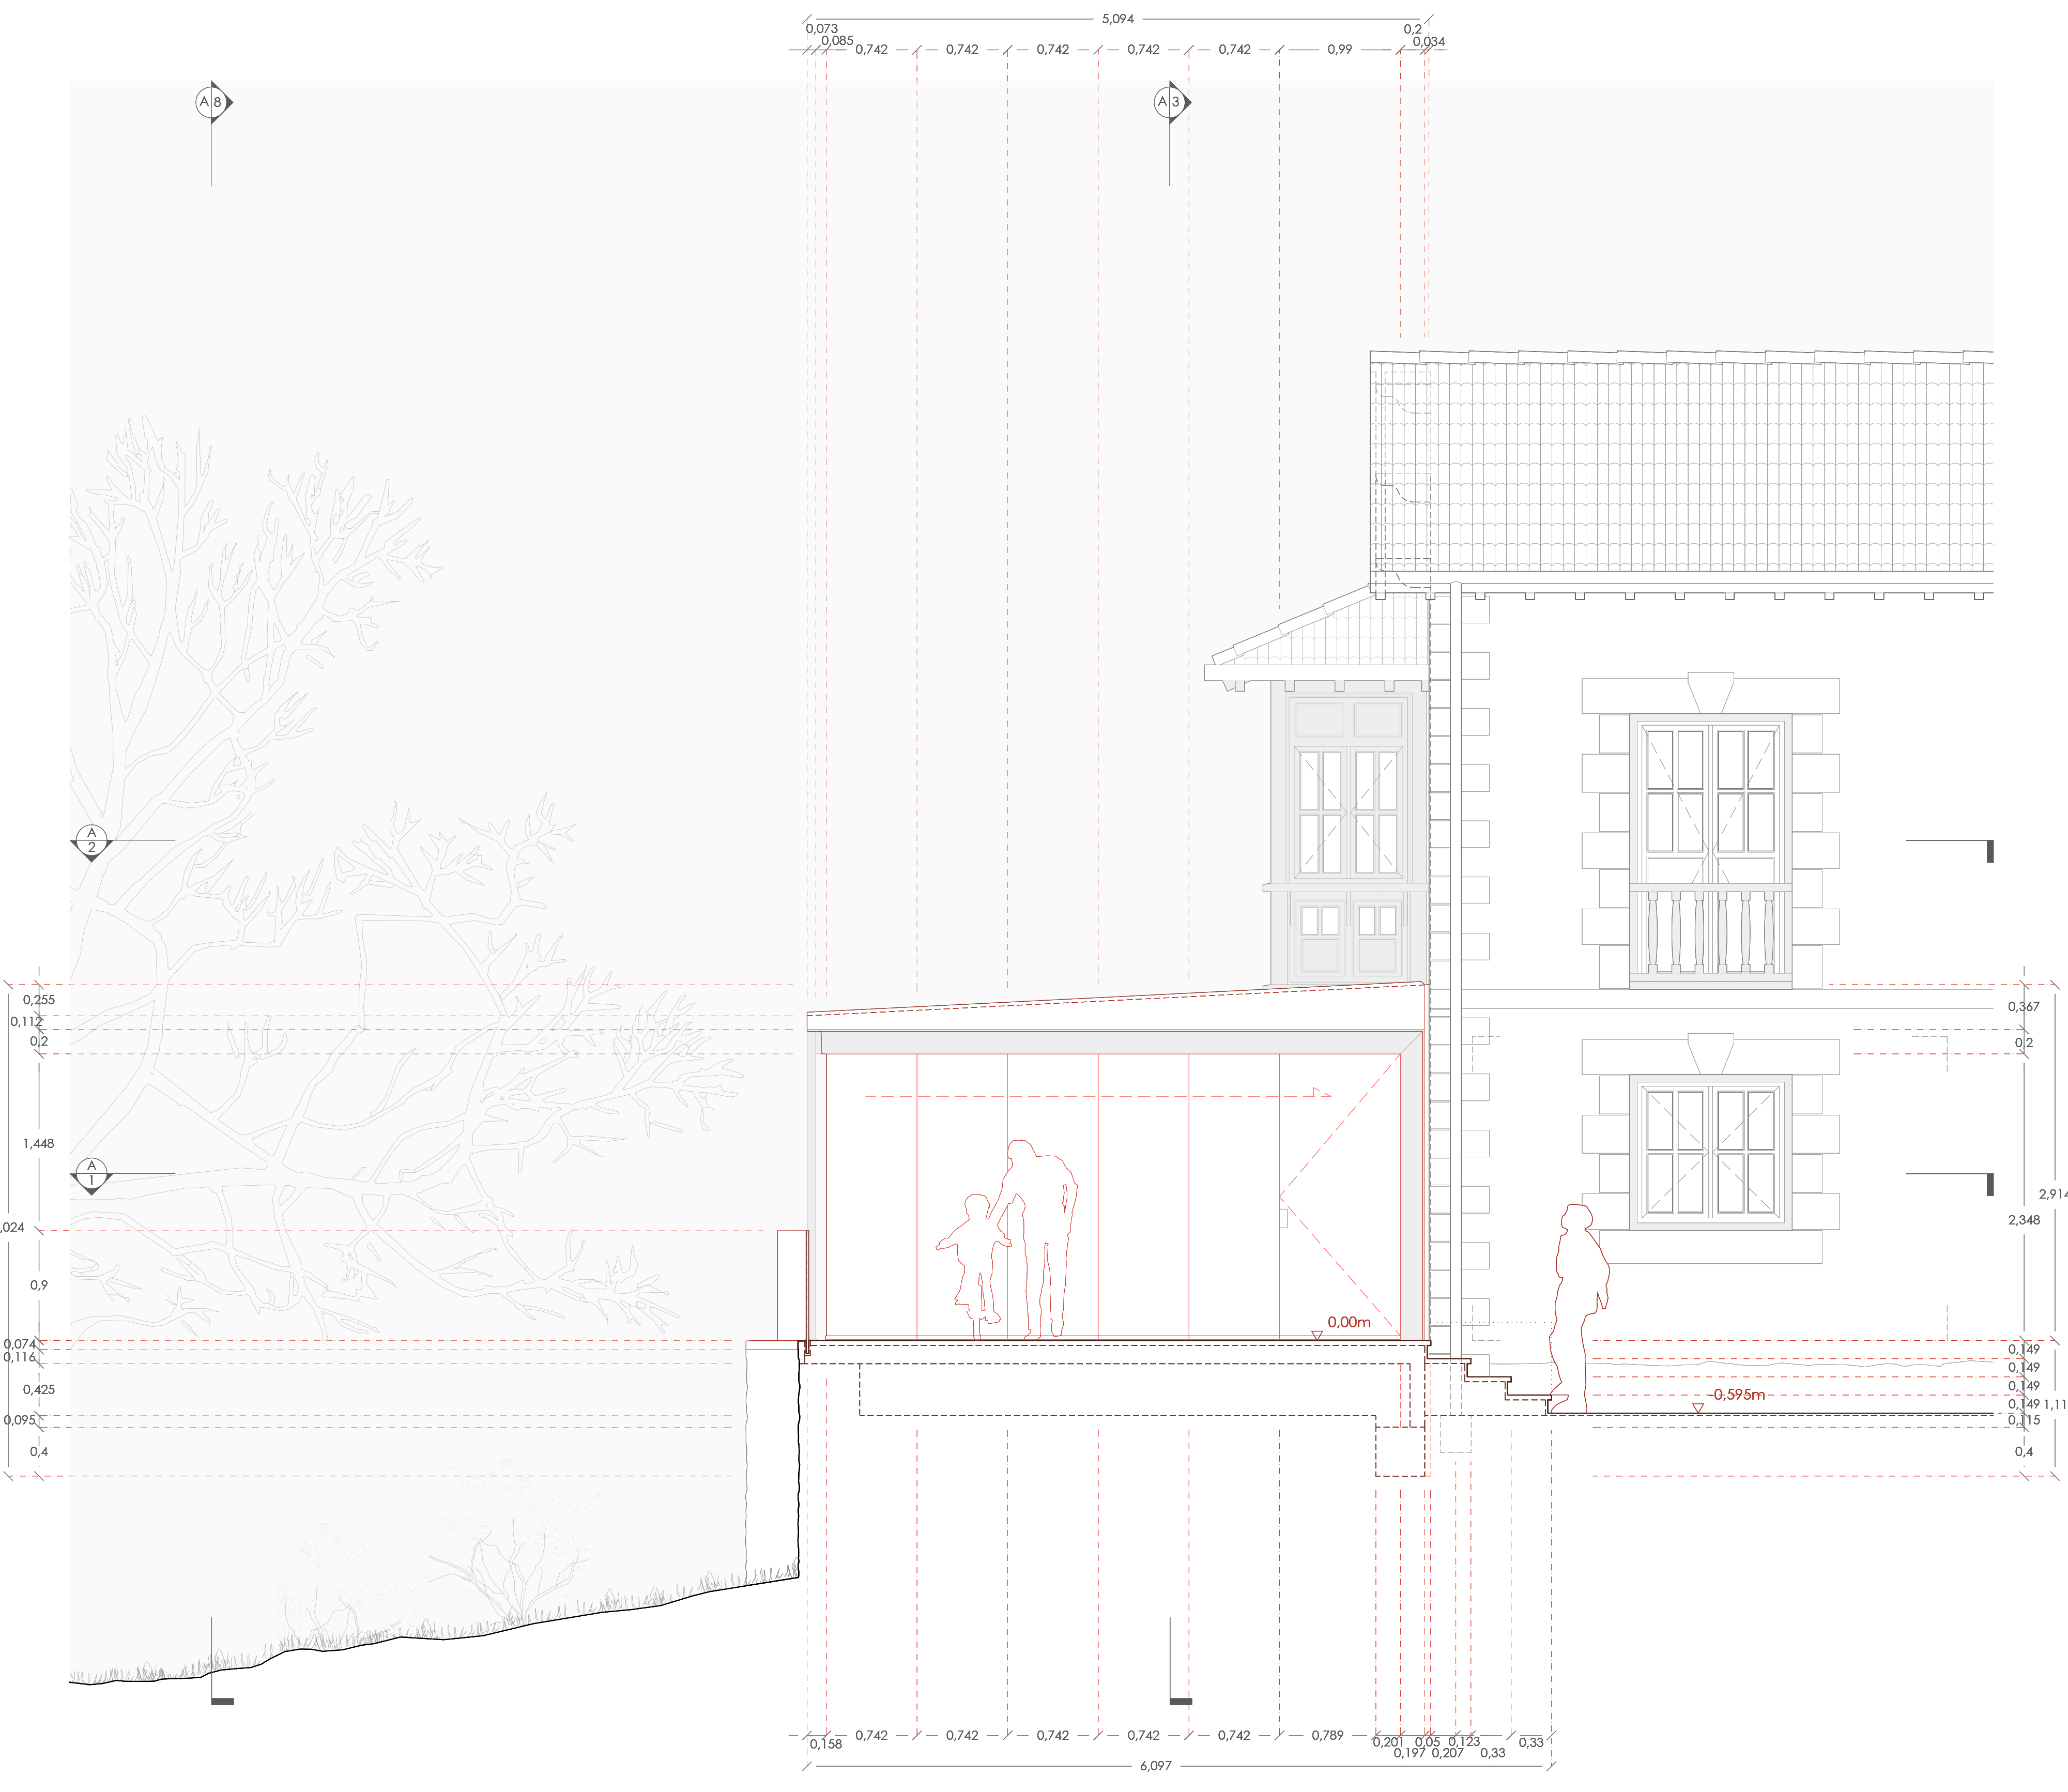Click the lower floor stone-framed window
The width and height of the screenshot is (2068, 1792).
click(1710, 1152)
